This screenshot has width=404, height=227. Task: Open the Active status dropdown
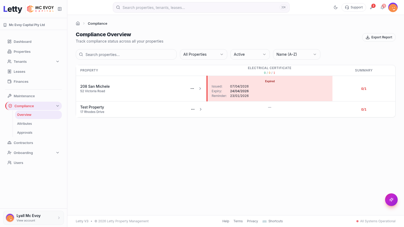[x=250, y=54]
